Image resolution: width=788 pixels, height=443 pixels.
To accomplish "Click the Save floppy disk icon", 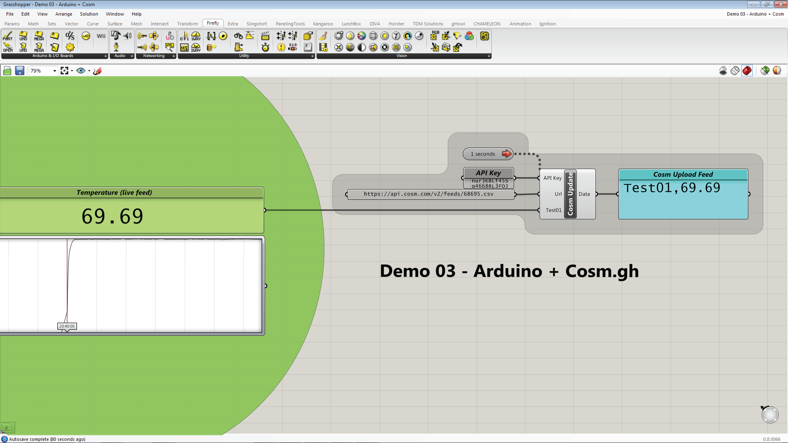I will point(20,71).
